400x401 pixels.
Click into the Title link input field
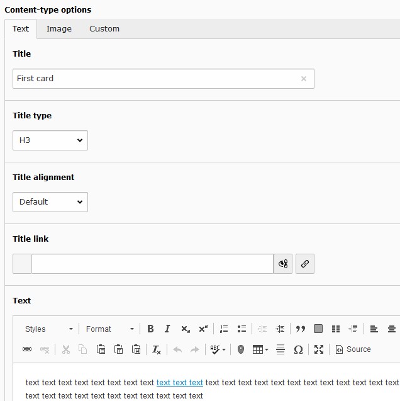click(152, 264)
